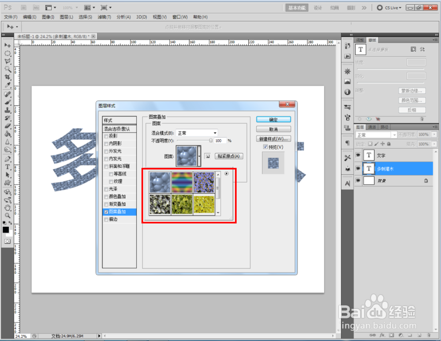Expand the layer fill 100% dropdown
441x341 pixels.
[434, 144]
